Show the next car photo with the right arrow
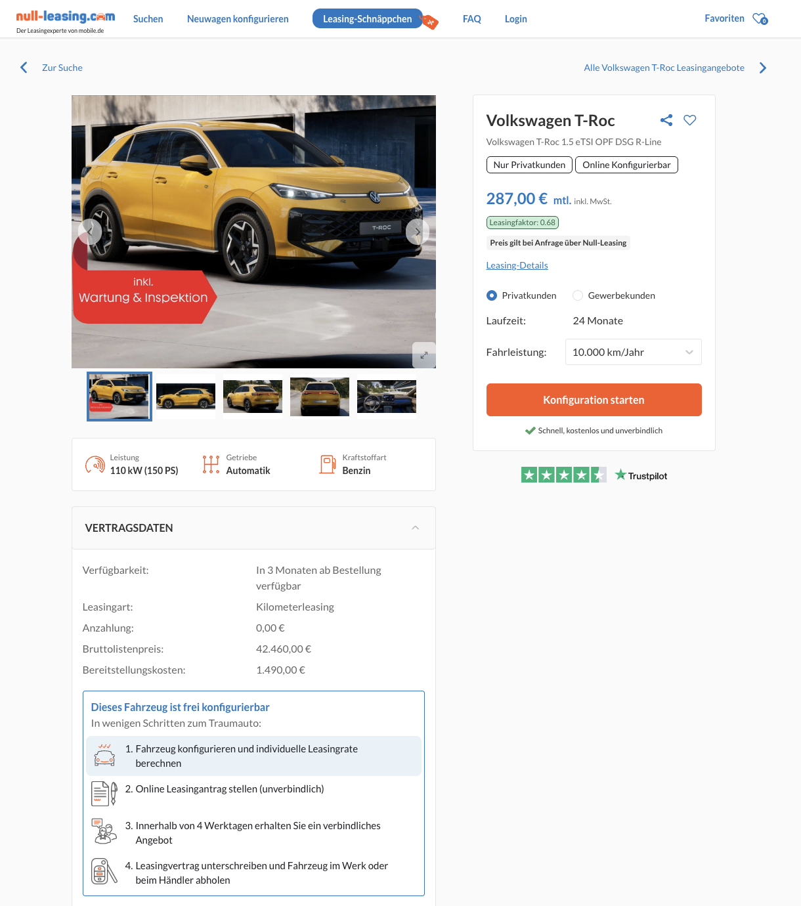 [x=417, y=232]
